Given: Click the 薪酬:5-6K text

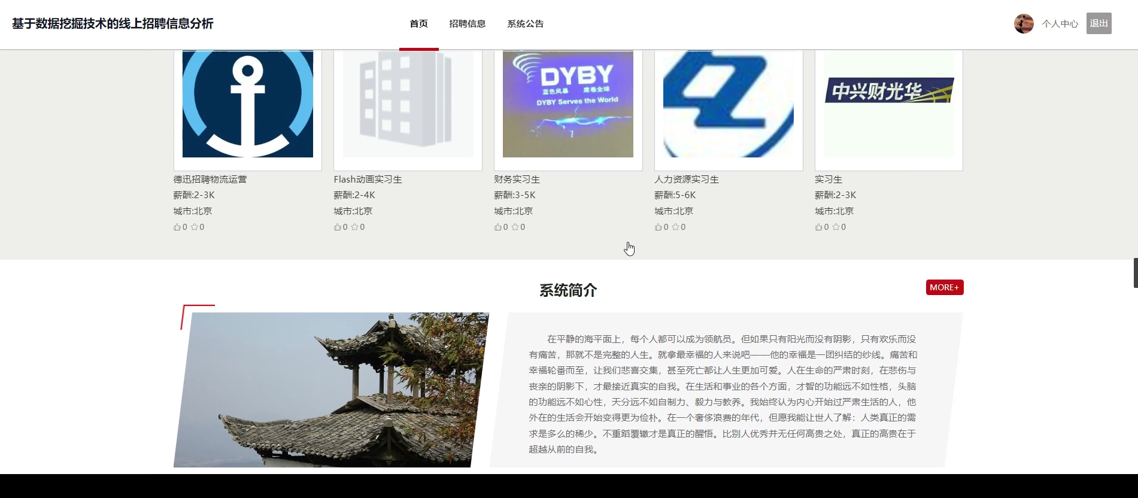Looking at the screenshot, I should coord(675,195).
